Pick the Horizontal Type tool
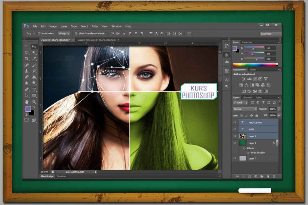The image size is (308, 205). 34,89
